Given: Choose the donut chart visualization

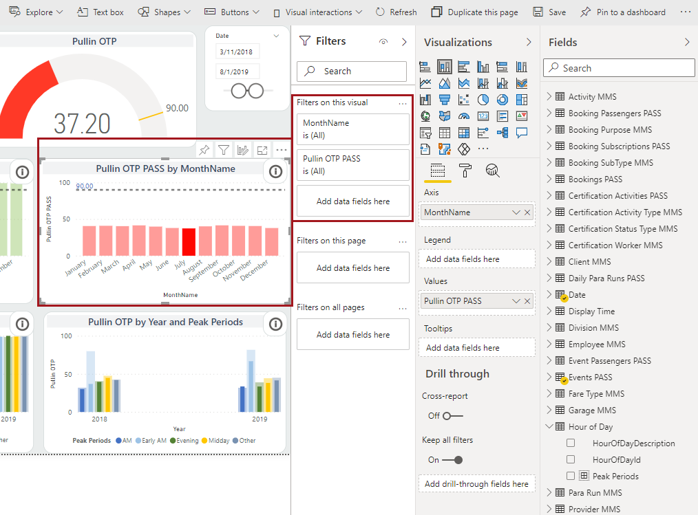Looking at the screenshot, I should [x=503, y=100].
